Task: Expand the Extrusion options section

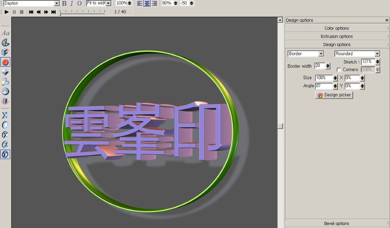Action: (337, 36)
